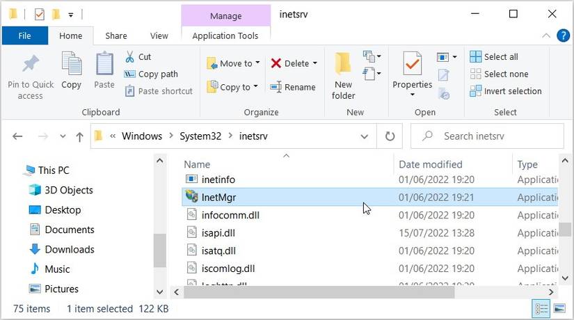Viewport: 574px width, 320px height.
Task: Click the Properties checkmark icon
Action: point(412,63)
